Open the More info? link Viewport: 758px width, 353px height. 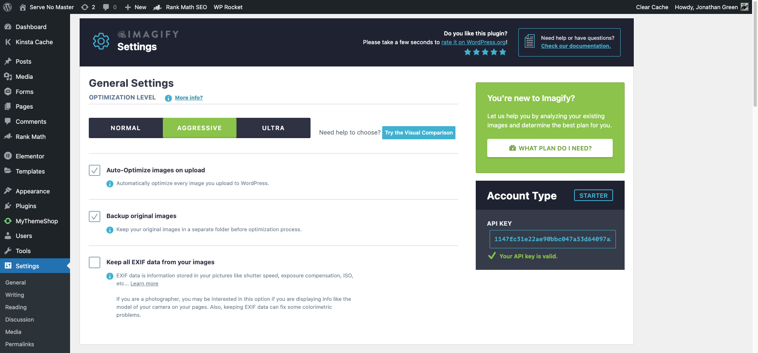pyautogui.click(x=189, y=98)
